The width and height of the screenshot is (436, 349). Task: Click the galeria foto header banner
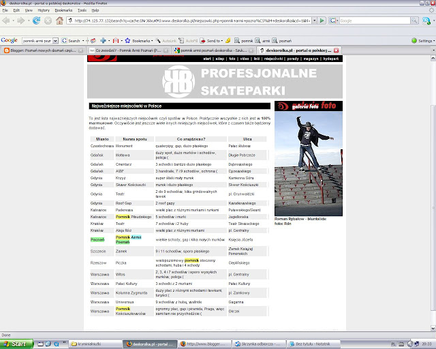click(x=309, y=106)
